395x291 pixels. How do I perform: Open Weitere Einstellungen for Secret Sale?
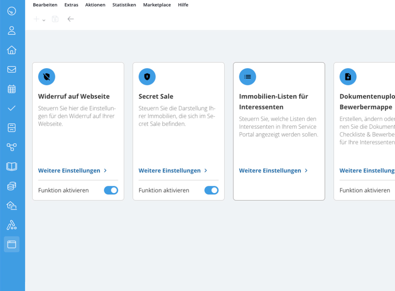tap(170, 171)
